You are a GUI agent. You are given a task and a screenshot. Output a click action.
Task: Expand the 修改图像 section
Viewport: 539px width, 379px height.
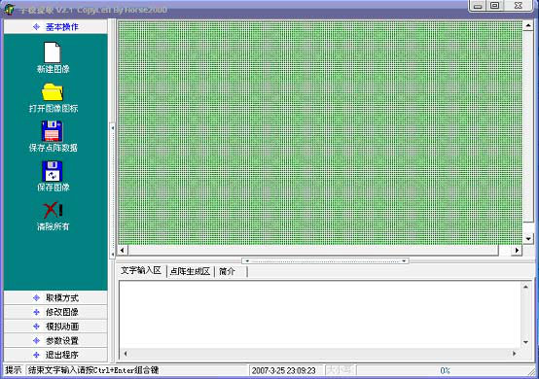pos(55,312)
